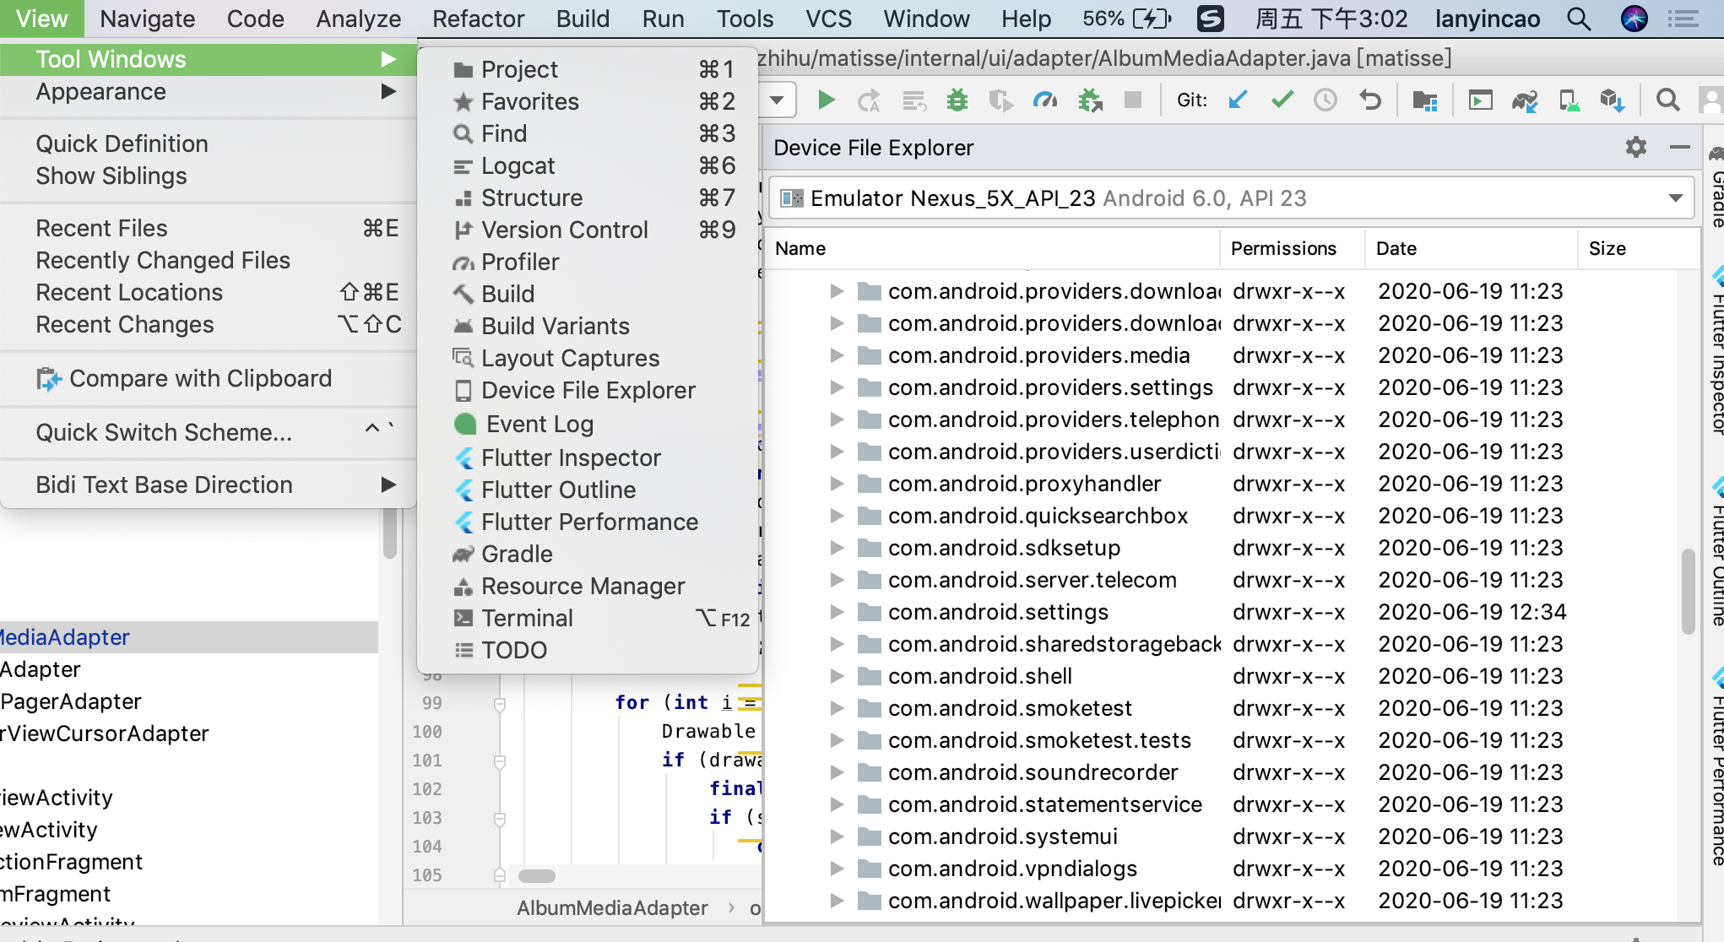Open Device File Explorer settings gear
Viewport: 1724px width, 942px height.
[1635, 147]
